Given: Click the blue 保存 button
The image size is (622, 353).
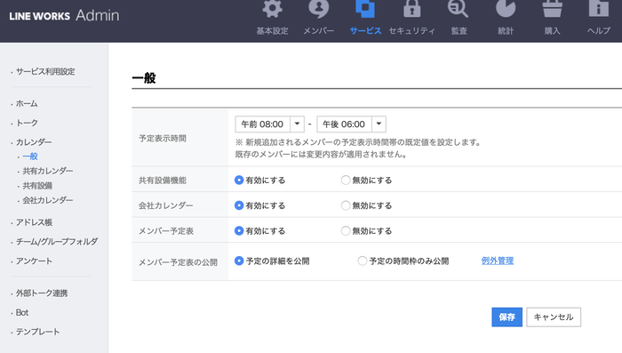Looking at the screenshot, I should click(x=507, y=317).
